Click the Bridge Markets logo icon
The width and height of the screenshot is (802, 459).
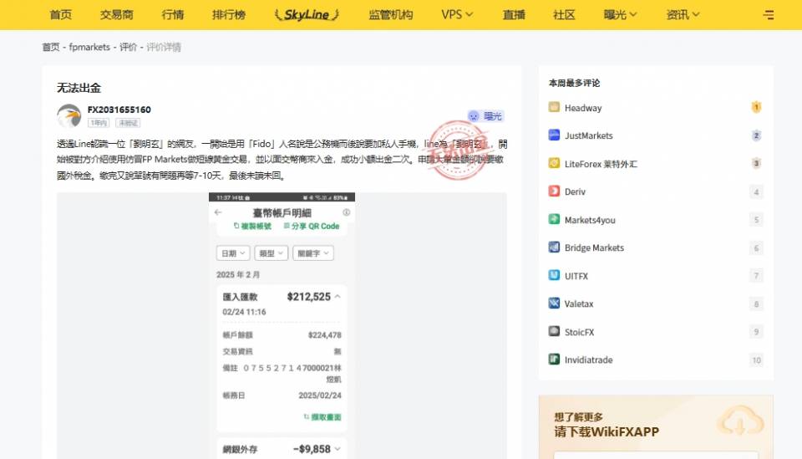click(554, 247)
